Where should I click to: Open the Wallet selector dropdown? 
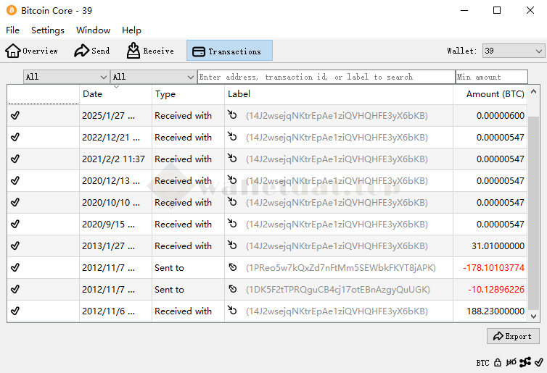point(514,51)
